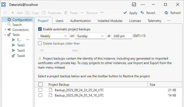Click the Refresh circular arrows icon

[166, 13]
